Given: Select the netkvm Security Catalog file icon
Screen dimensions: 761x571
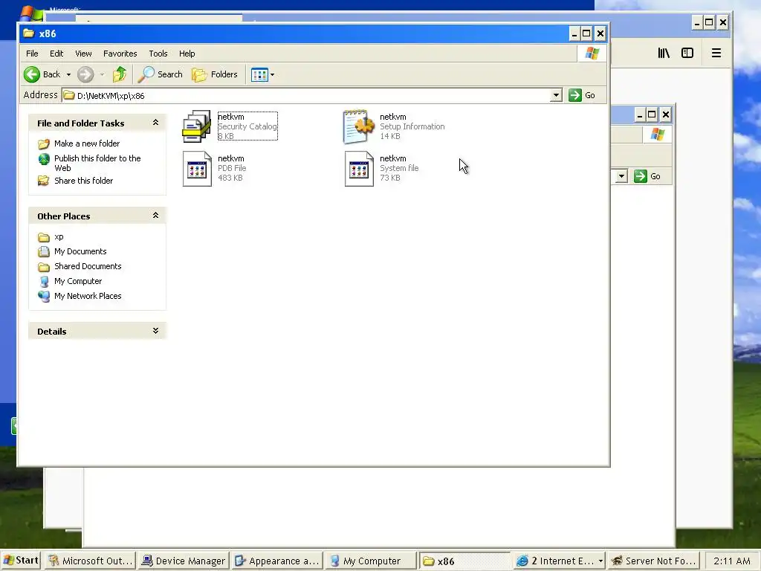Looking at the screenshot, I should point(196,126).
